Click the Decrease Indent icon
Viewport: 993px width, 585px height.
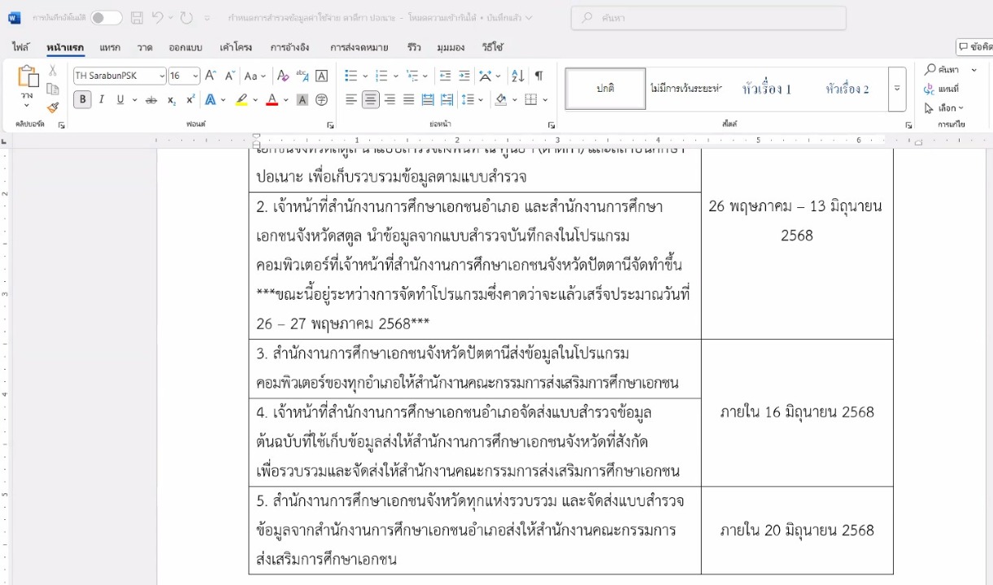[445, 76]
